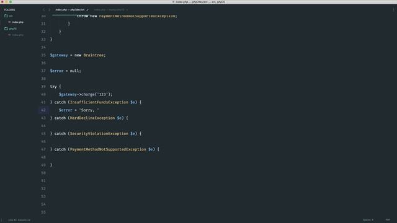Open the PHP syntax selector
Viewport: 397px width, 223px height.
(x=388, y=220)
